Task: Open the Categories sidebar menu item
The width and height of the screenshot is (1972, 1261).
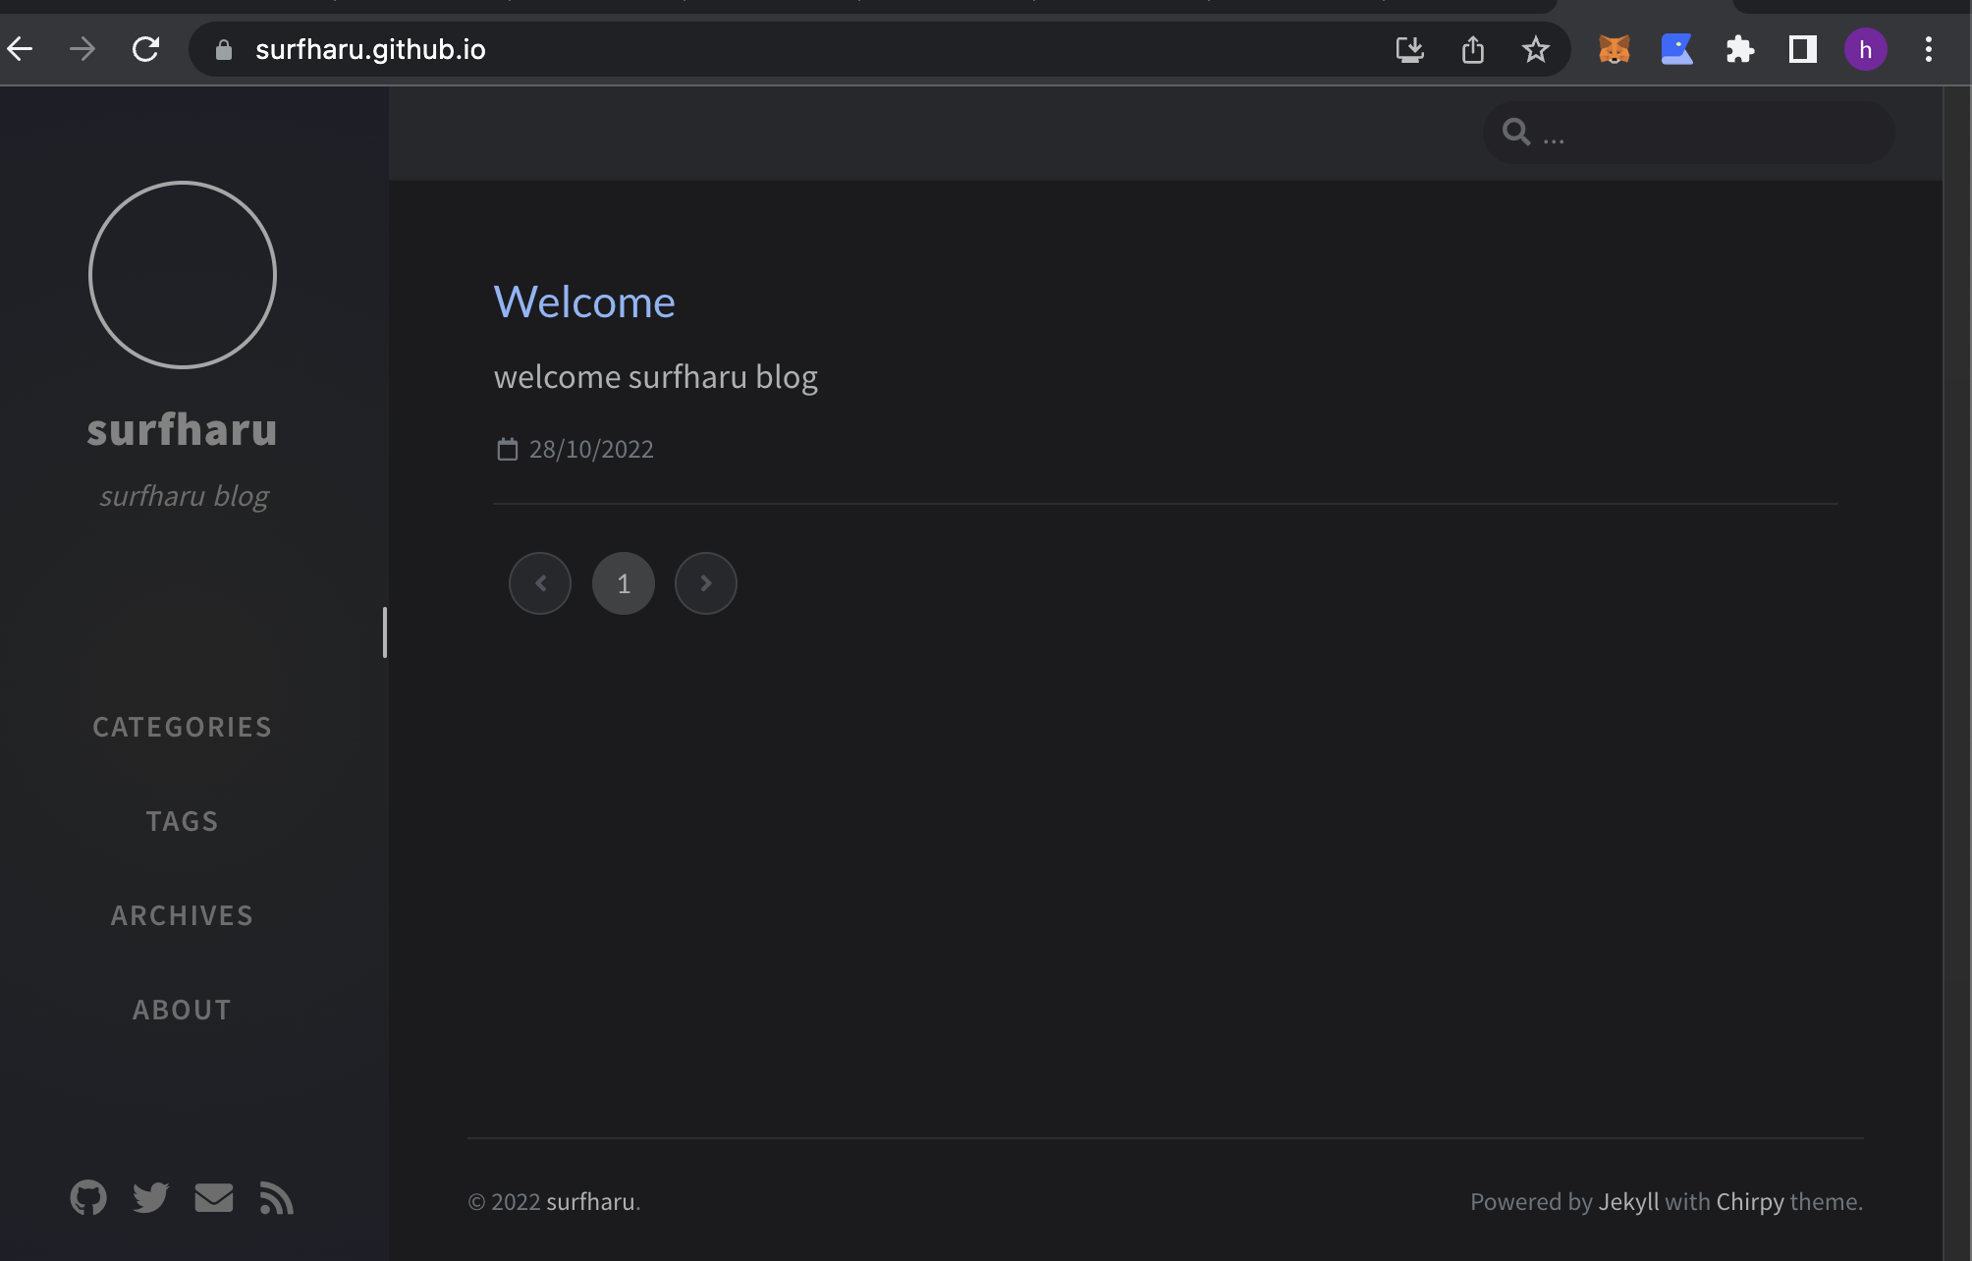Action: pyautogui.click(x=182, y=727)
